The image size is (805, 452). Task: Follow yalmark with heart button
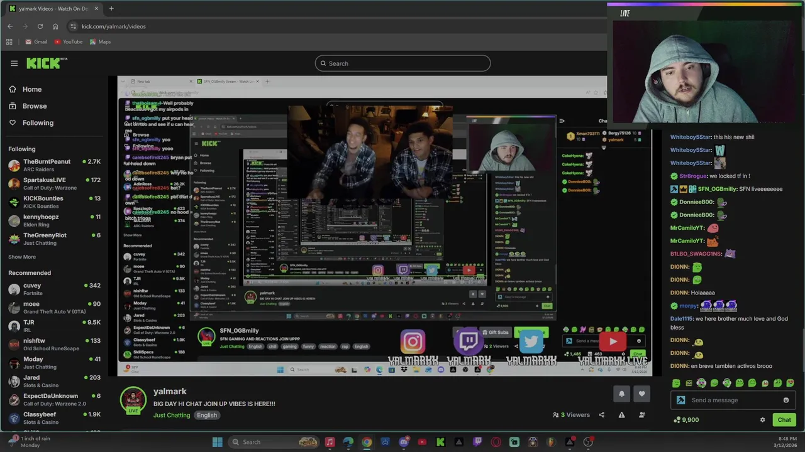[641, 394]
